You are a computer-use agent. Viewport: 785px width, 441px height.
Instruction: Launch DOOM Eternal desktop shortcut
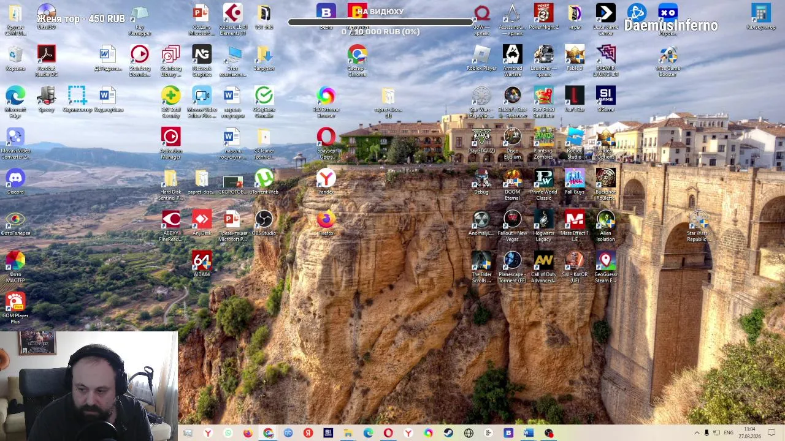[513, 184]
